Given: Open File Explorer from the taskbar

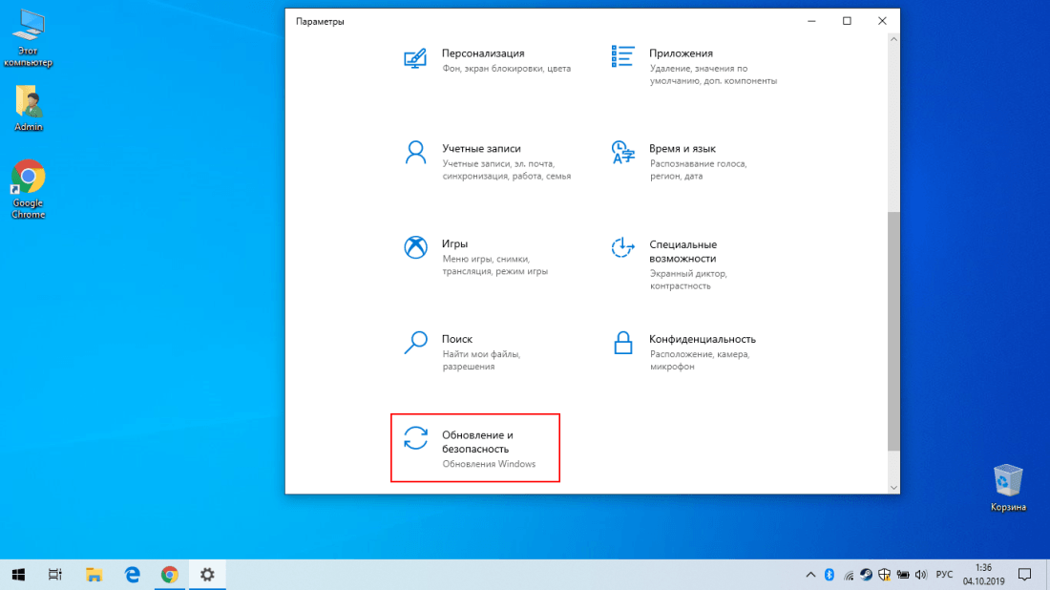Looking at the screenshot, I should pyautogui.click(x=94, y=575).
